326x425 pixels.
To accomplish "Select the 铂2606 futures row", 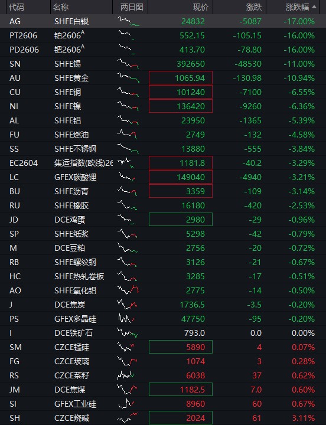I will coord(163,35).
